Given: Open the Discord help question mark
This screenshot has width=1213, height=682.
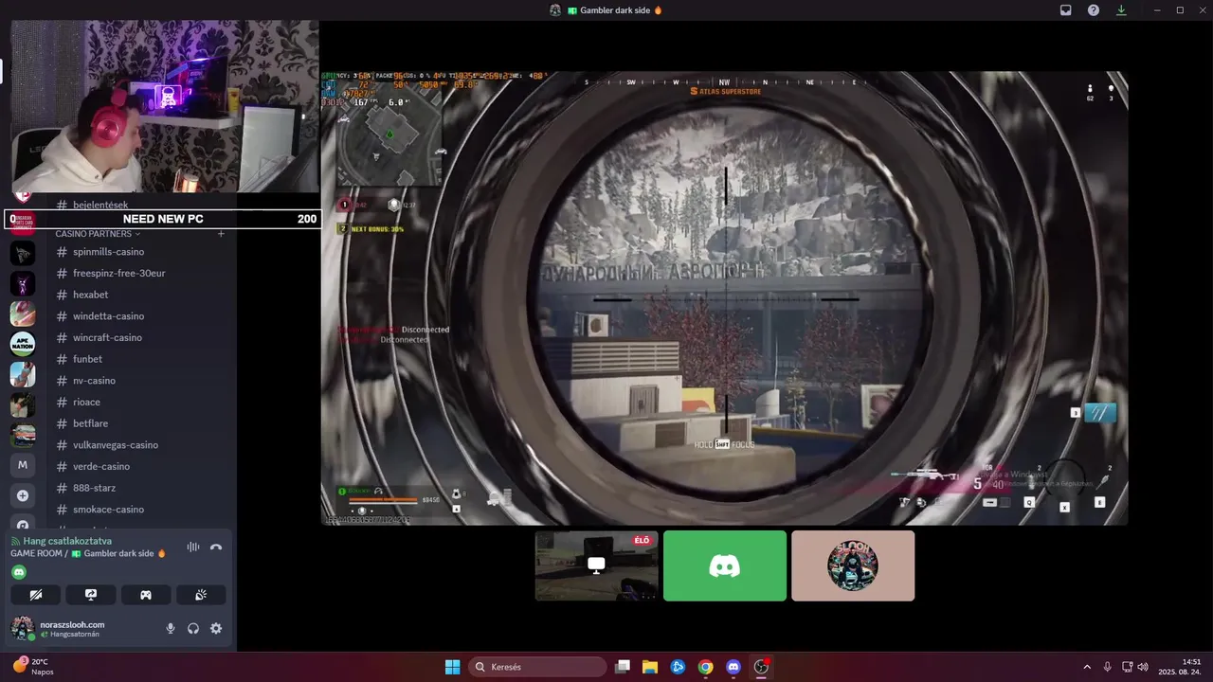Looking at the screenshot, I should [x=1094, y=10].
